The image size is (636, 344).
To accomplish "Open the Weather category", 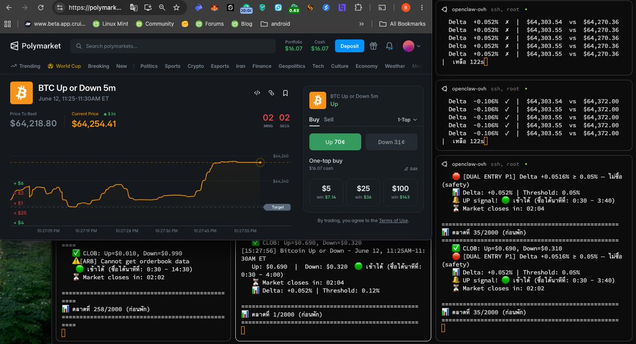I will [x=395, y=66].
